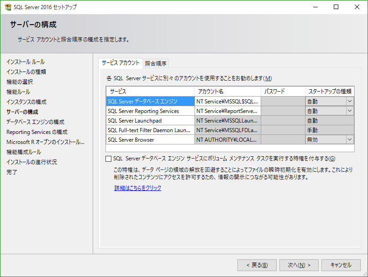Screen dimensions: 368x277
Task: Click the 次へ(N) button
Action: click(x=295, y=265)
